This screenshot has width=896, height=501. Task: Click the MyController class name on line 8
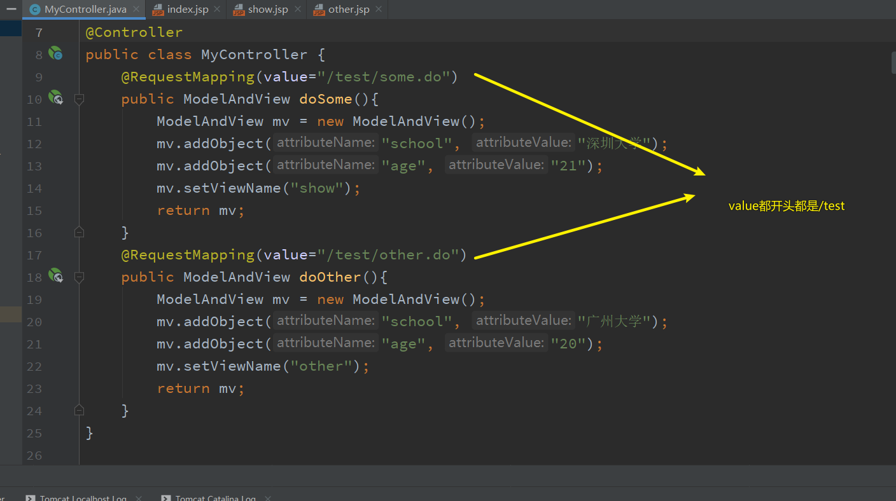254,55
